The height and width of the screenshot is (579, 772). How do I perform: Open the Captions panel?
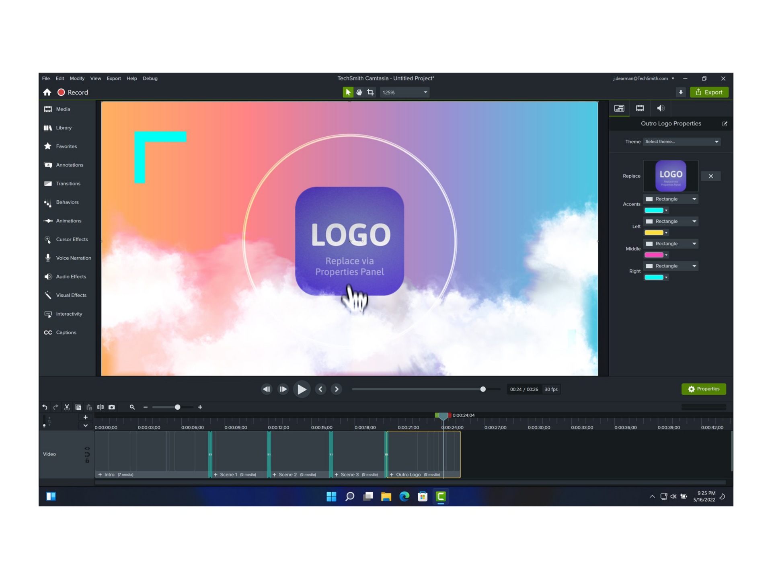pyautogui.click(x=66, y=332)
